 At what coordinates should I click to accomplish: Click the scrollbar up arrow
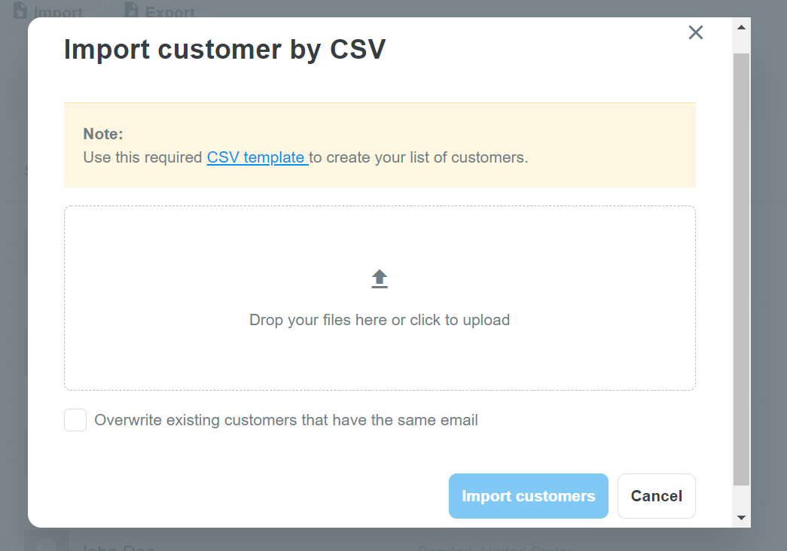[x=741, y=28]
